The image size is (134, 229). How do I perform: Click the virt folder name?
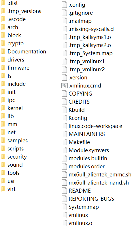(12, 189)
